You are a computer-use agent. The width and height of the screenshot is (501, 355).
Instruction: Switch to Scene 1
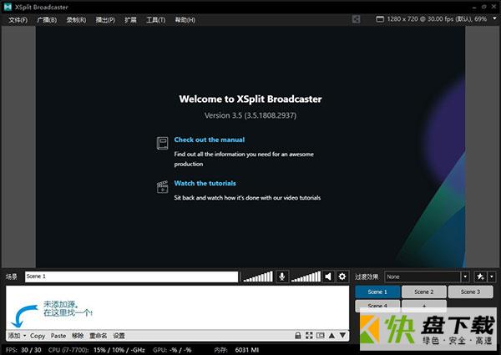[377, 292]
